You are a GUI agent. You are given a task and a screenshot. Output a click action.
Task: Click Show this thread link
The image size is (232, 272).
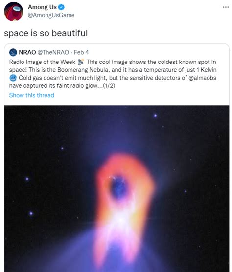pyautogui.click(x=31, y=95)
